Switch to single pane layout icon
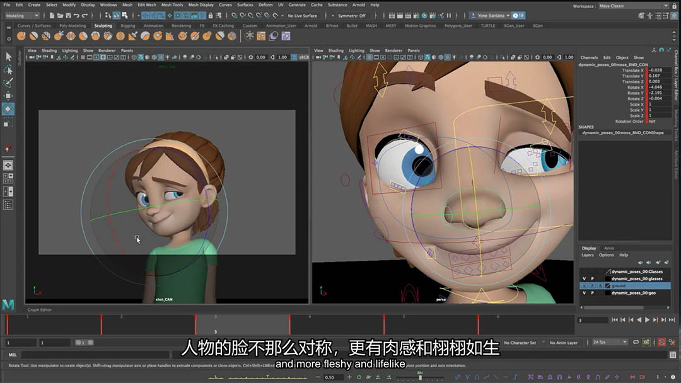 [8, 165]
